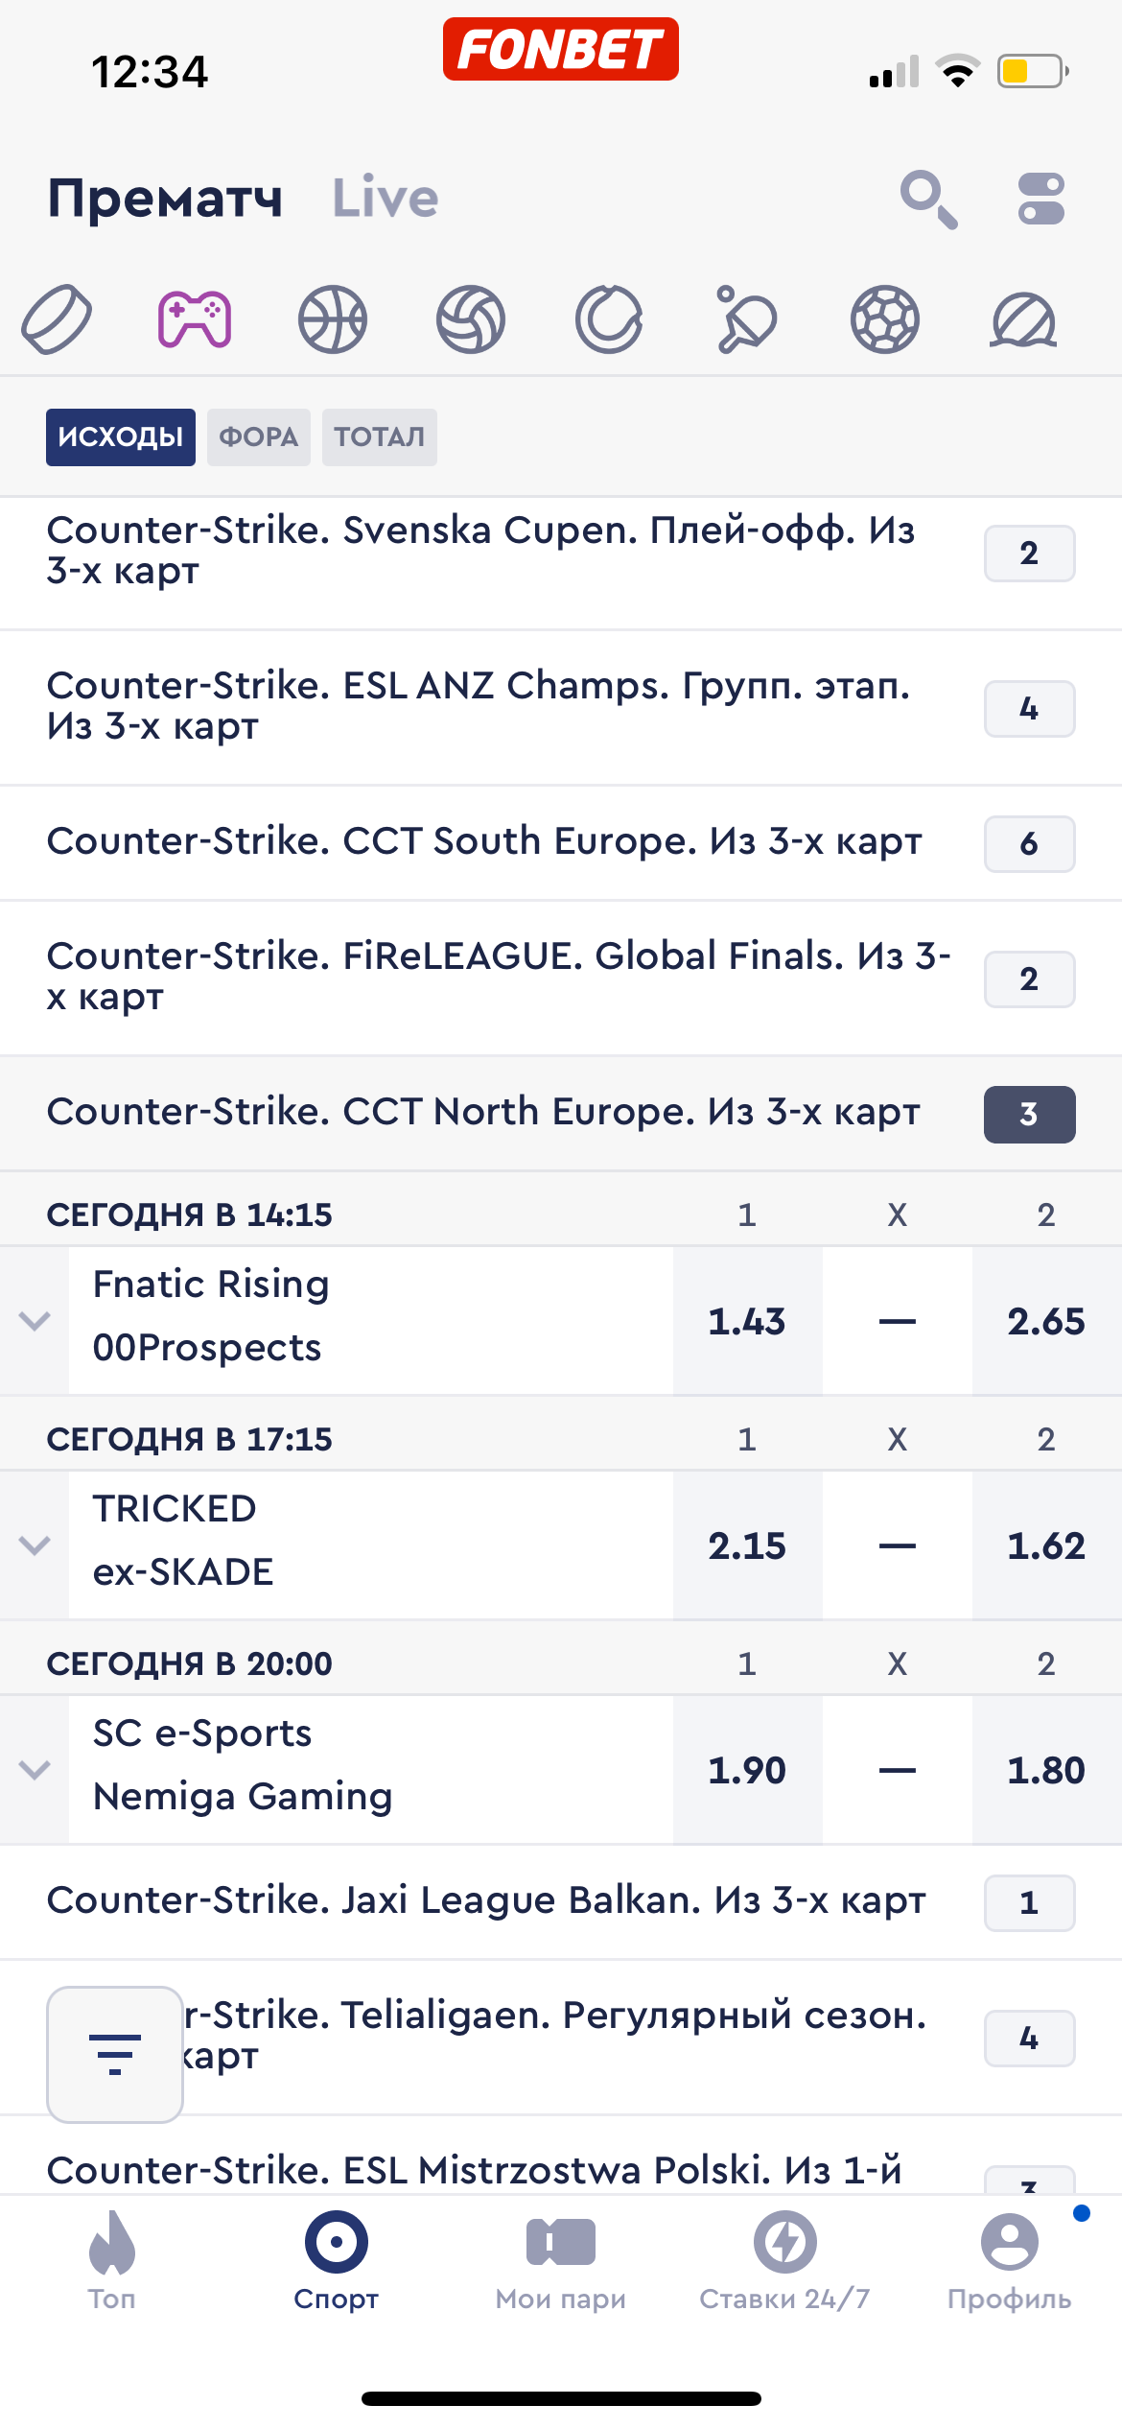Expand the TRICKED vs ex-SKADE chevron

(35, 1545)
